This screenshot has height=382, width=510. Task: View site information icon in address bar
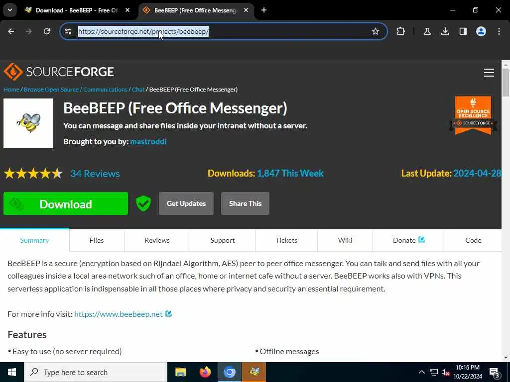[68, 31]
